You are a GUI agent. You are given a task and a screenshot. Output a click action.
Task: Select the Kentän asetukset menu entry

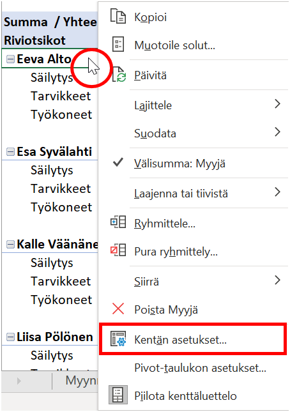point(193,339)
